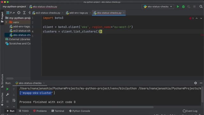Run with coverage icon in the toolbar
The height and width of the screenshot is (115, 204).
(189, 6)
